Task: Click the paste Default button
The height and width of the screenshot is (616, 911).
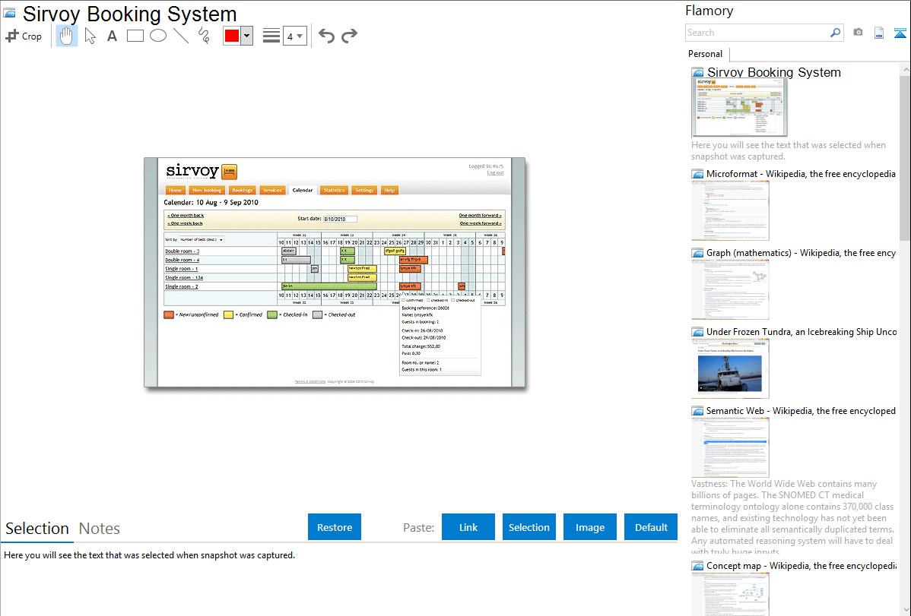Action: [651, 527]
